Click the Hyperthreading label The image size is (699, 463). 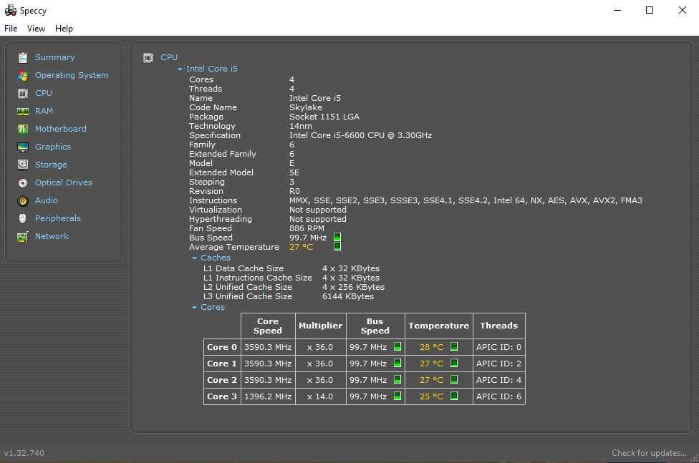[220, 219]
